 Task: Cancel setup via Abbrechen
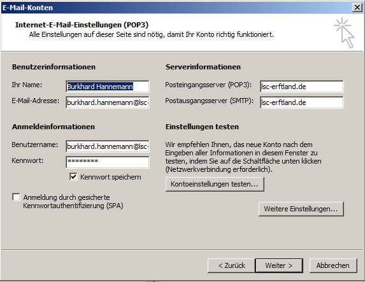pyautogui.click(x=333, y=265)
